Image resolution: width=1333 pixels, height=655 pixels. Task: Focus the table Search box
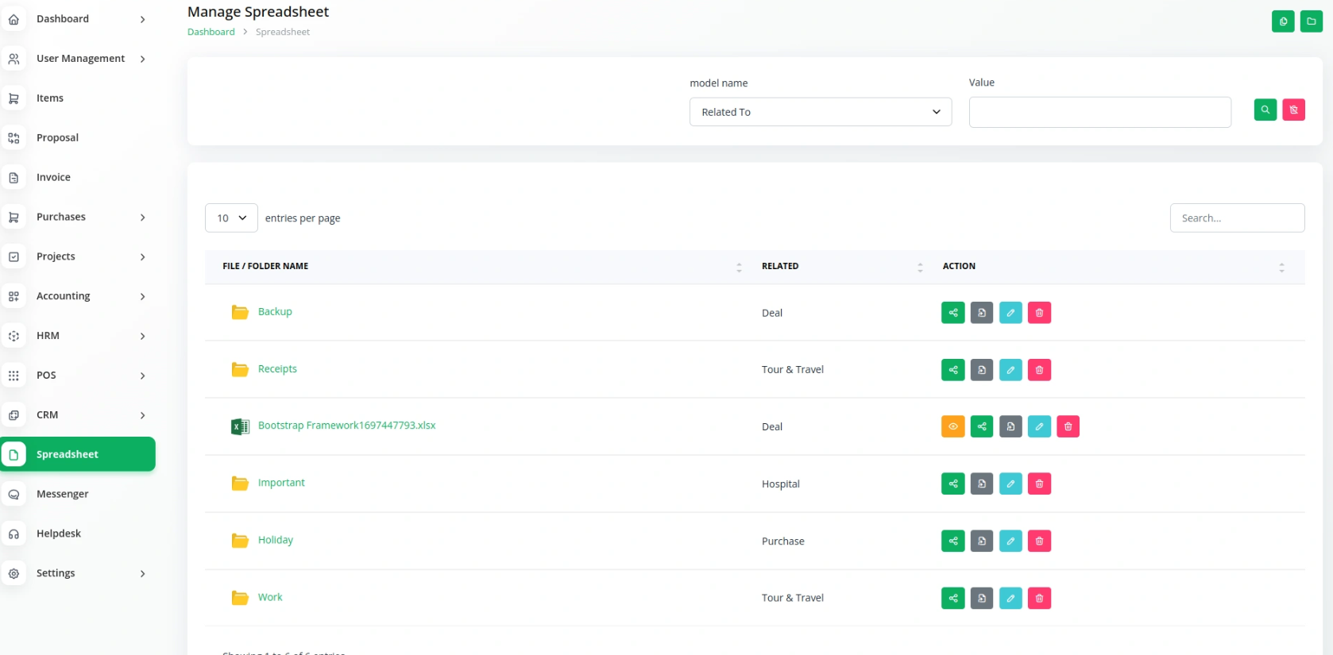click(x=1237, y=218)
